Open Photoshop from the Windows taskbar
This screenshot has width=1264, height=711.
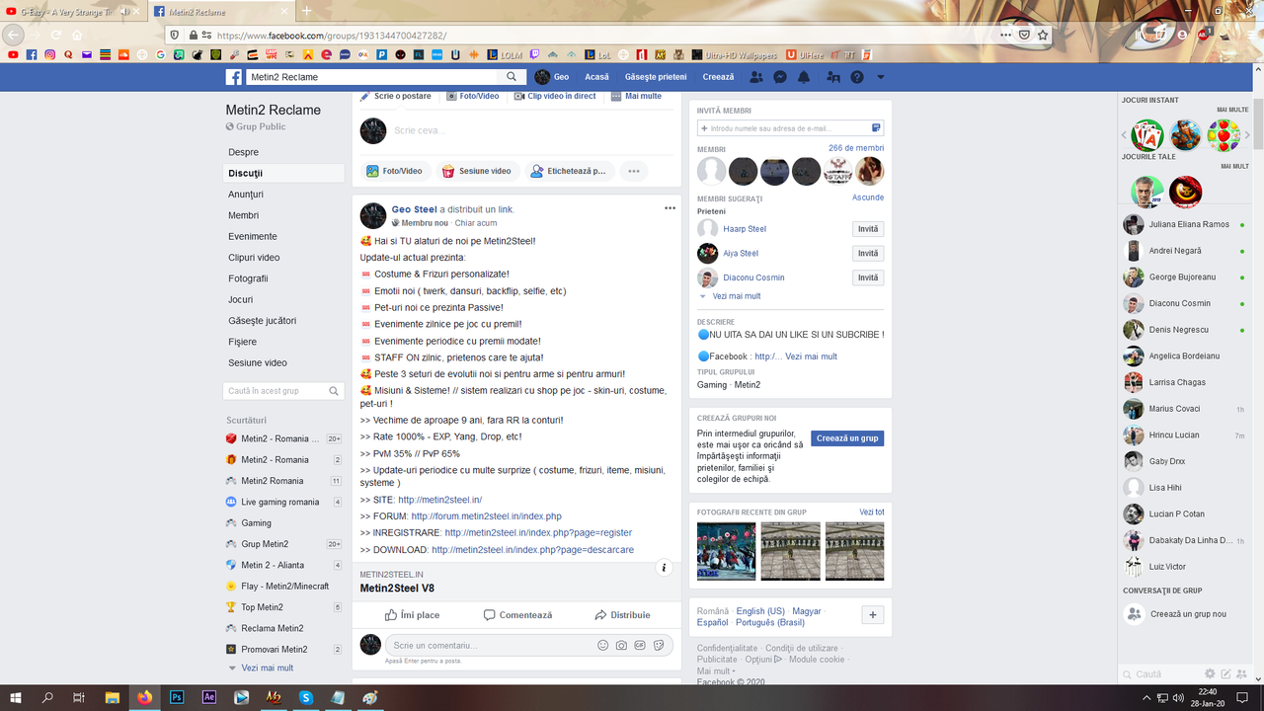177,697
